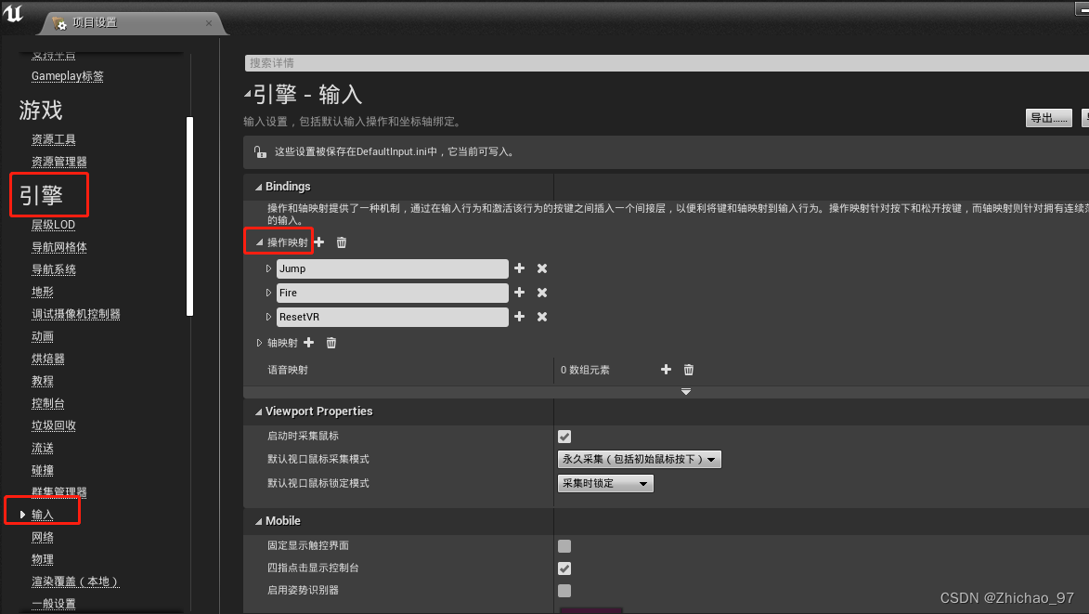1089x614 pixels.
Task: Remove the Fire action mapping
Action: 542,293
